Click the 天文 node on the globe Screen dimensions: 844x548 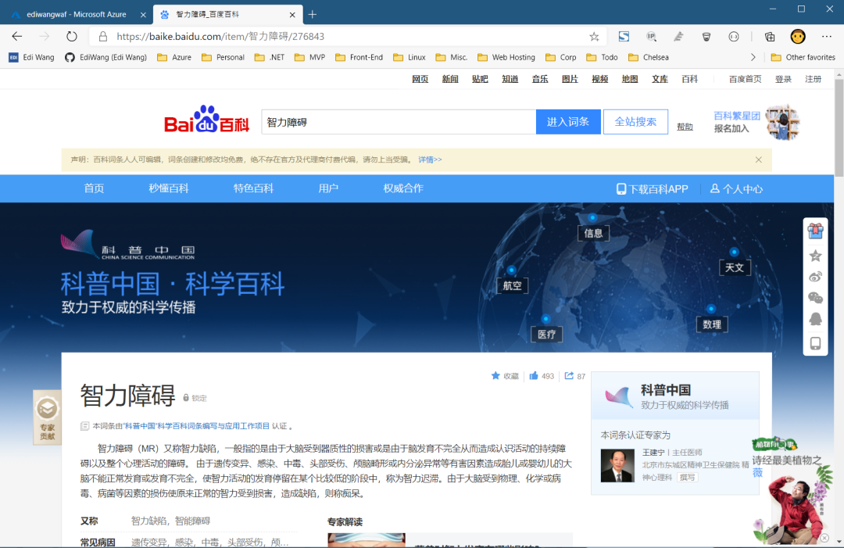click(x=735, y=267)
